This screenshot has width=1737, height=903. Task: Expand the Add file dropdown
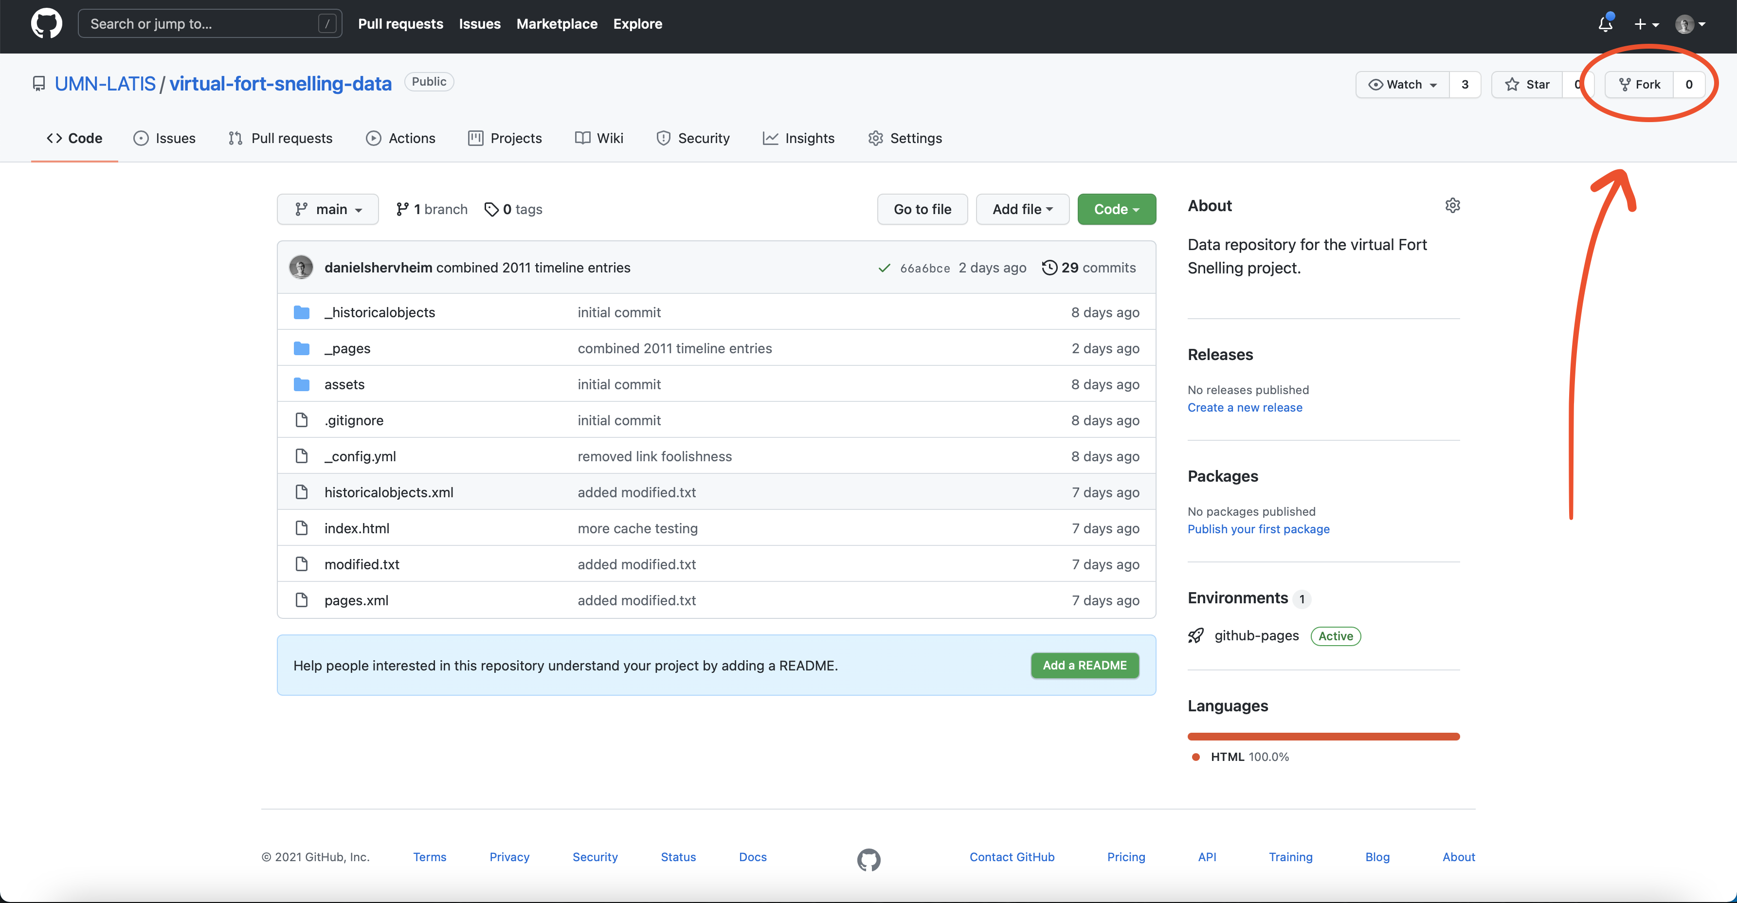coord(1022,209)
